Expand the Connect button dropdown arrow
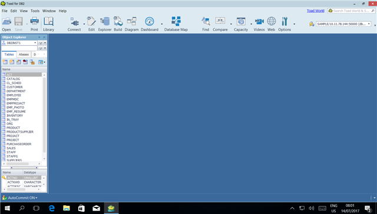377x214 pixels. click(84, 24)
